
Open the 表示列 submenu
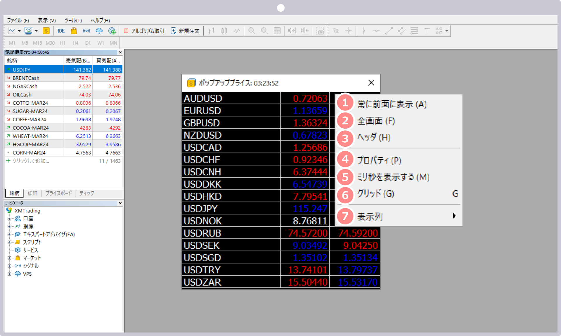click(x=399, y=216)
